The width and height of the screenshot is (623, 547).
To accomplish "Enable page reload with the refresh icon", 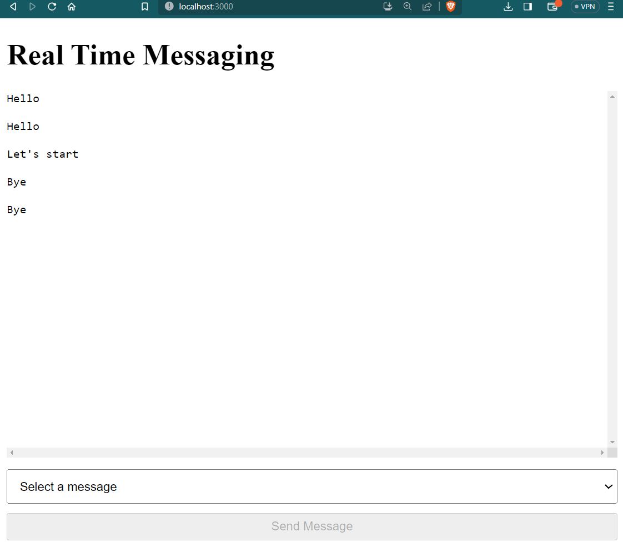I will click(x=52, y=7).
